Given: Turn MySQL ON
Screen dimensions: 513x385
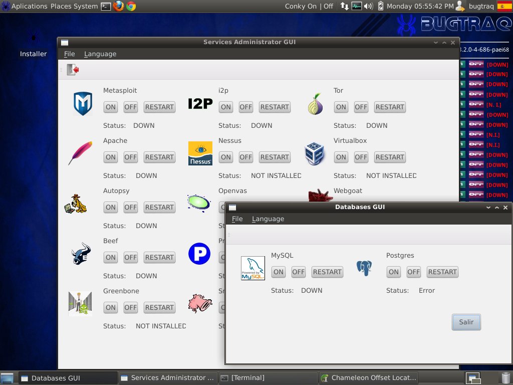Looking at the screenshot, I should click(x=279, y=272).
